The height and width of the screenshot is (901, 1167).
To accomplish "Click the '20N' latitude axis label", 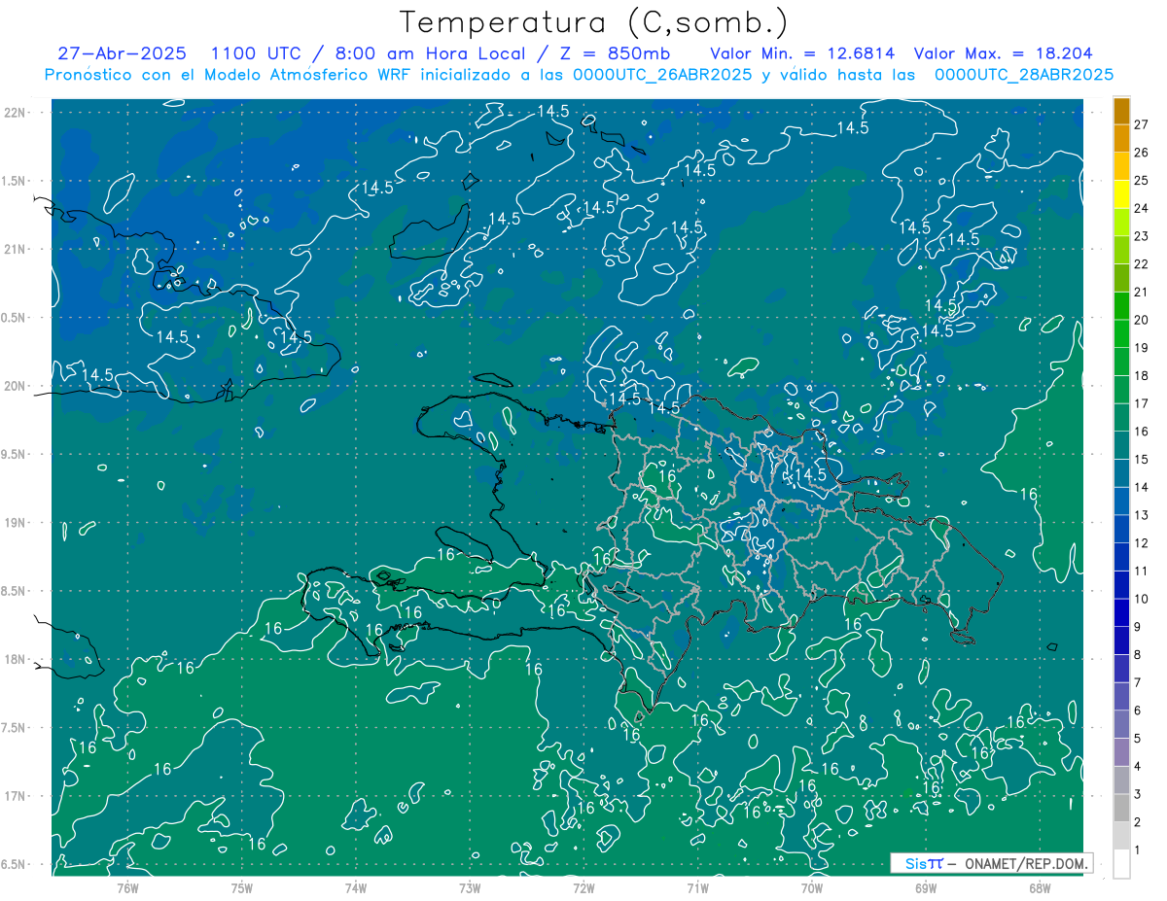I will pyautogui.click(x=15, y=386).
